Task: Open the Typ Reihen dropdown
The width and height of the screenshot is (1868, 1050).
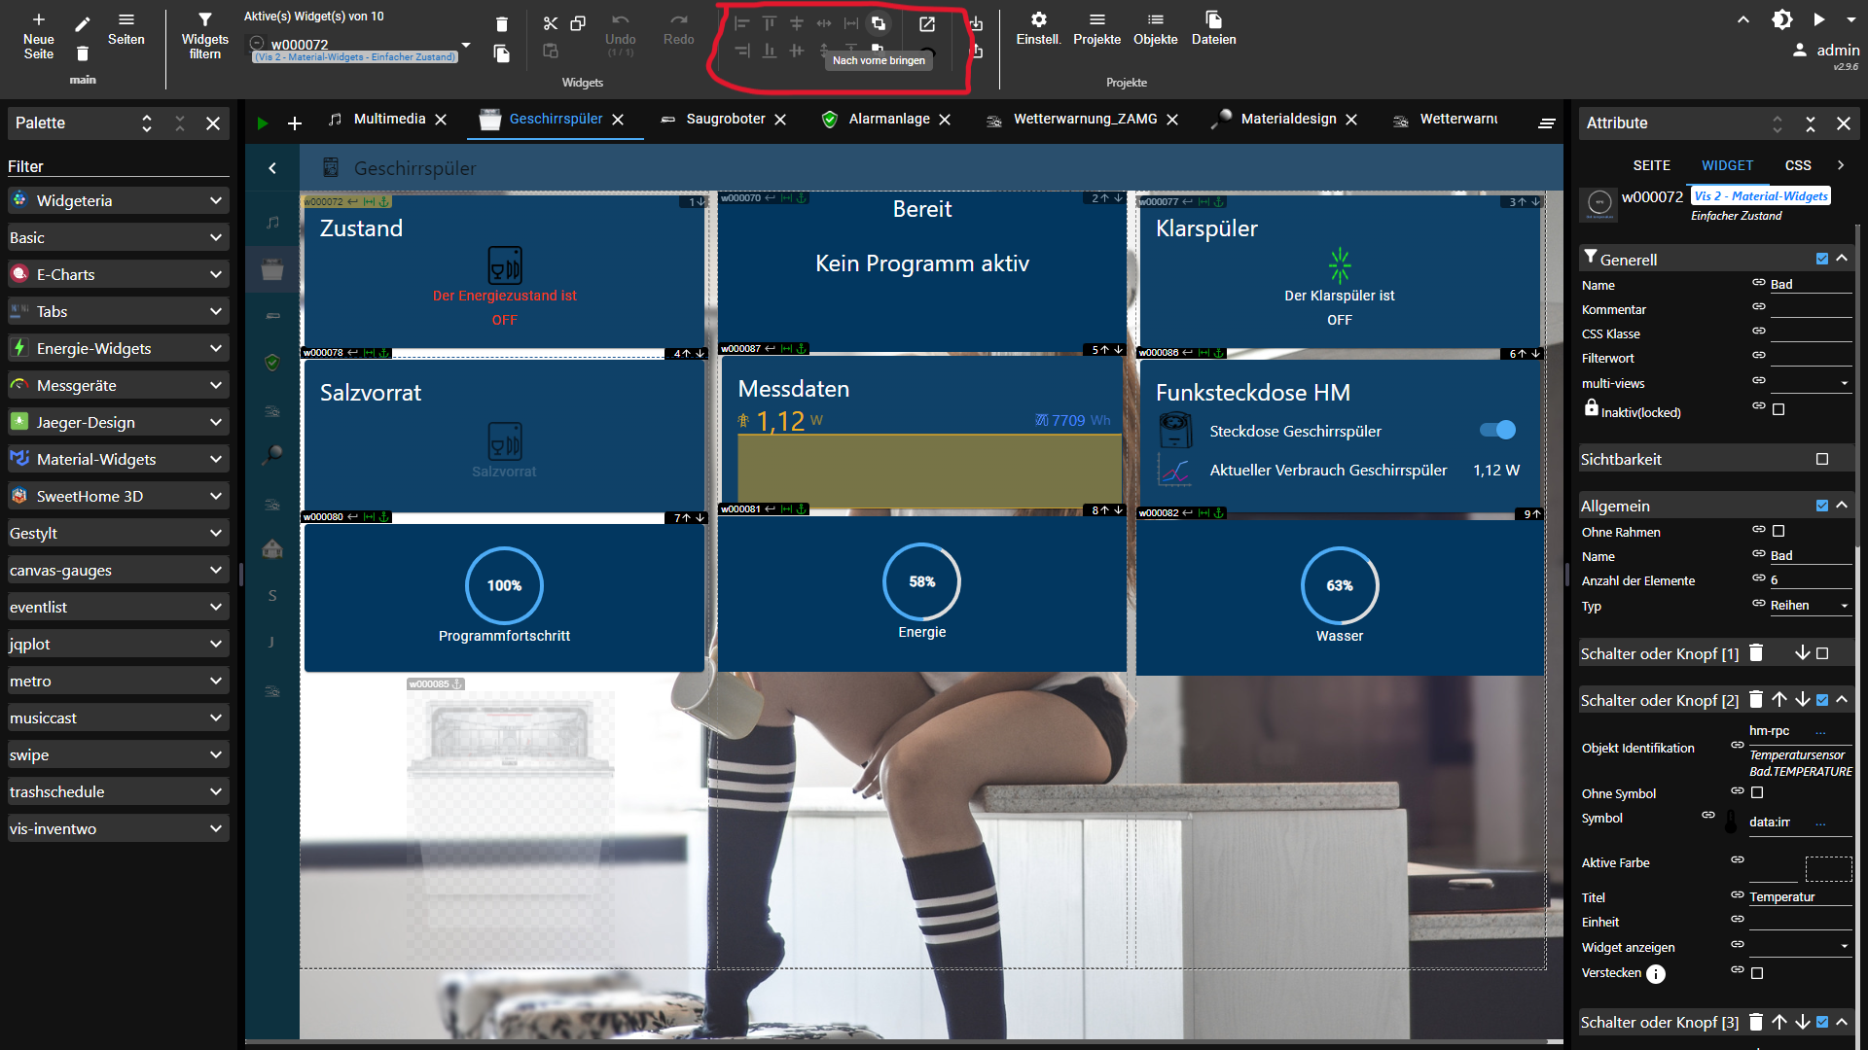Action: pyautogui.click(x=1811, y=605)
